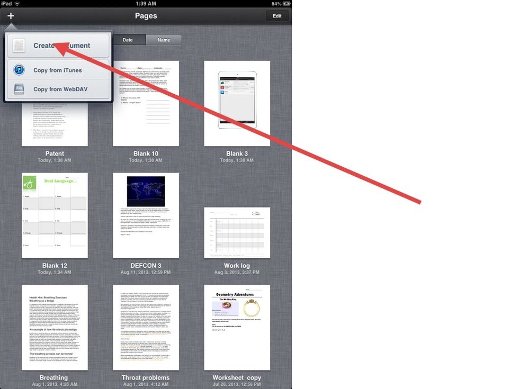Image resolution: width=519 pixels, height=389 pixels.
Task: Open the Blank 12 Dual Language document
Action: [x=55, y=215]
